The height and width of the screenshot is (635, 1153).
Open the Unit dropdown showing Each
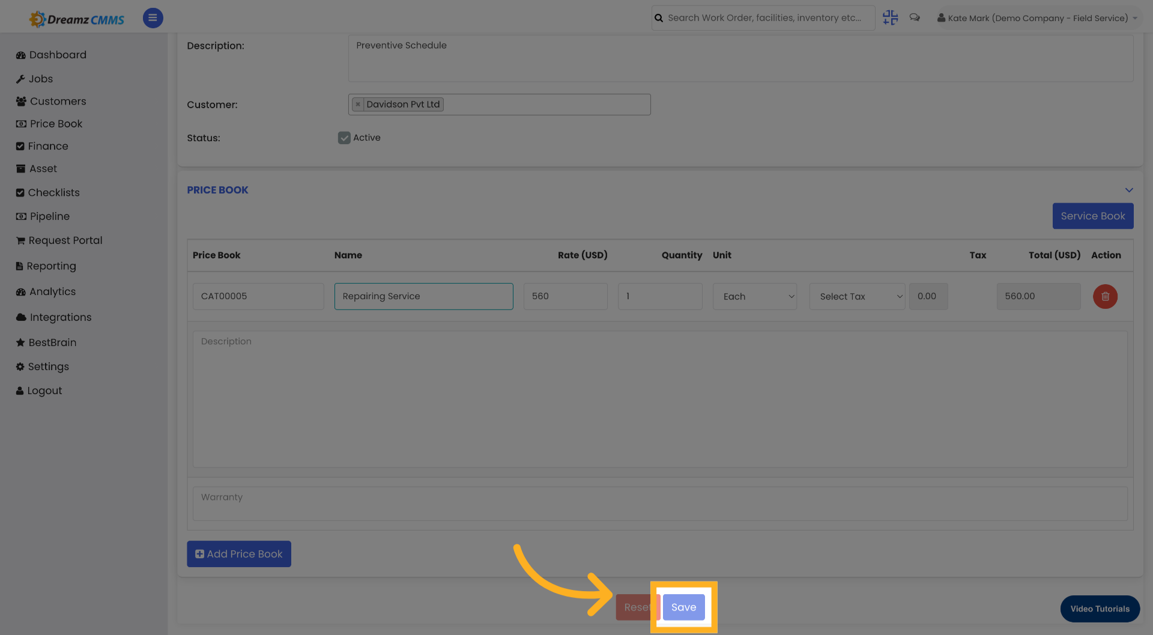coord(754,296)
